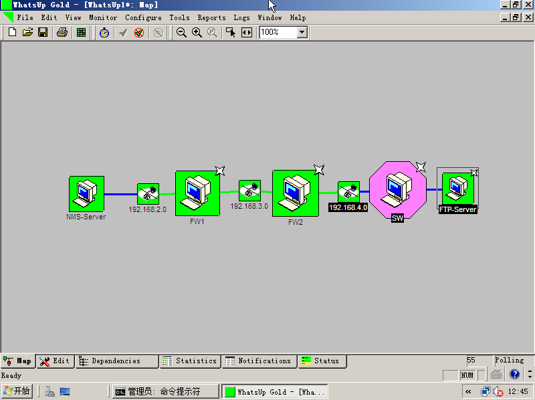Image resolution: width=535 pixels, height=400 pixels.
Task: Open the Logs menu
Action: click(x=241, y=17)
